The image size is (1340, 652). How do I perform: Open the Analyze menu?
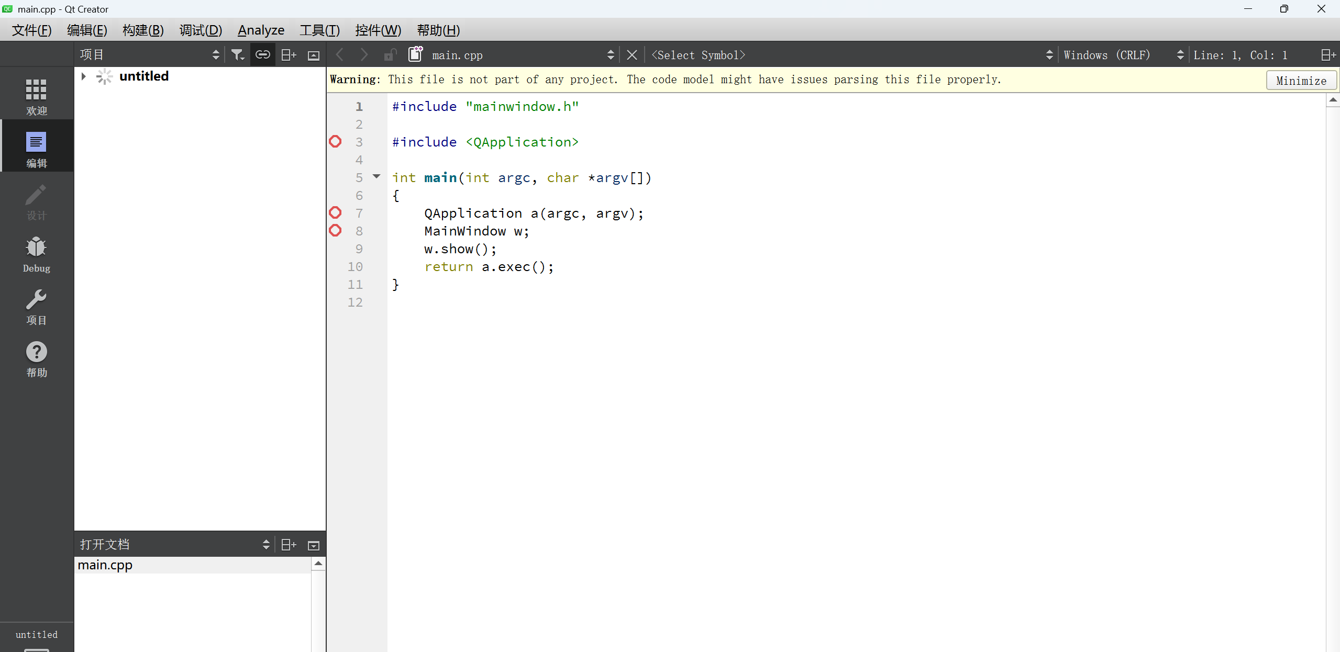pos(261,30)
